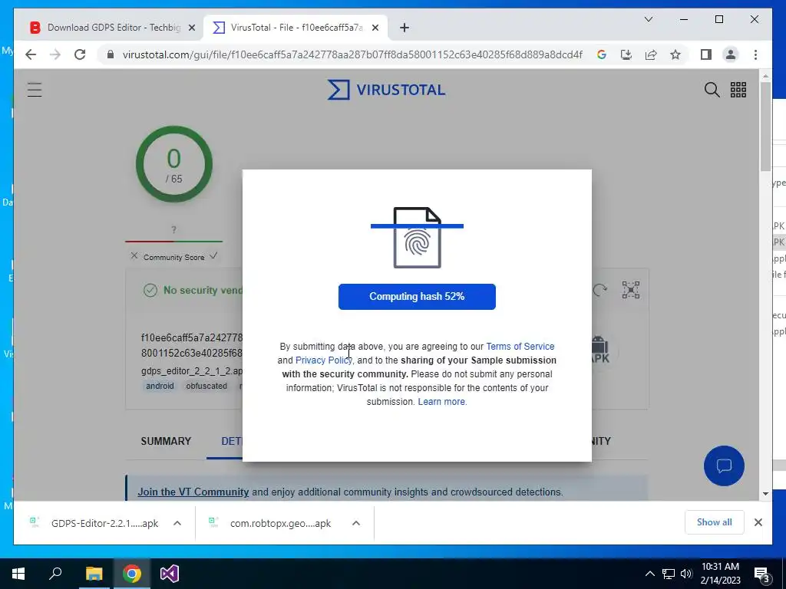Click the Terms of Service link
The image size is (786, 589).
[520, 346]
